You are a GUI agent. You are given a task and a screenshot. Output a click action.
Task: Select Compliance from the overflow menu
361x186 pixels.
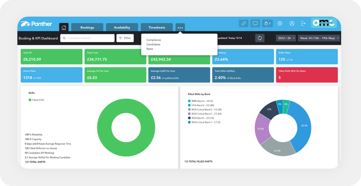point(154,40)
